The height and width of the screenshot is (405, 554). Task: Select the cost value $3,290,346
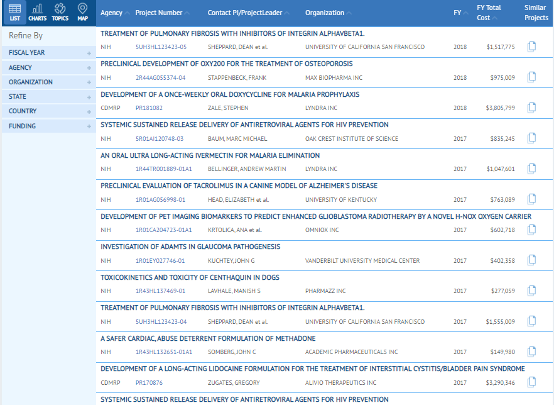[x=500, y=383]
